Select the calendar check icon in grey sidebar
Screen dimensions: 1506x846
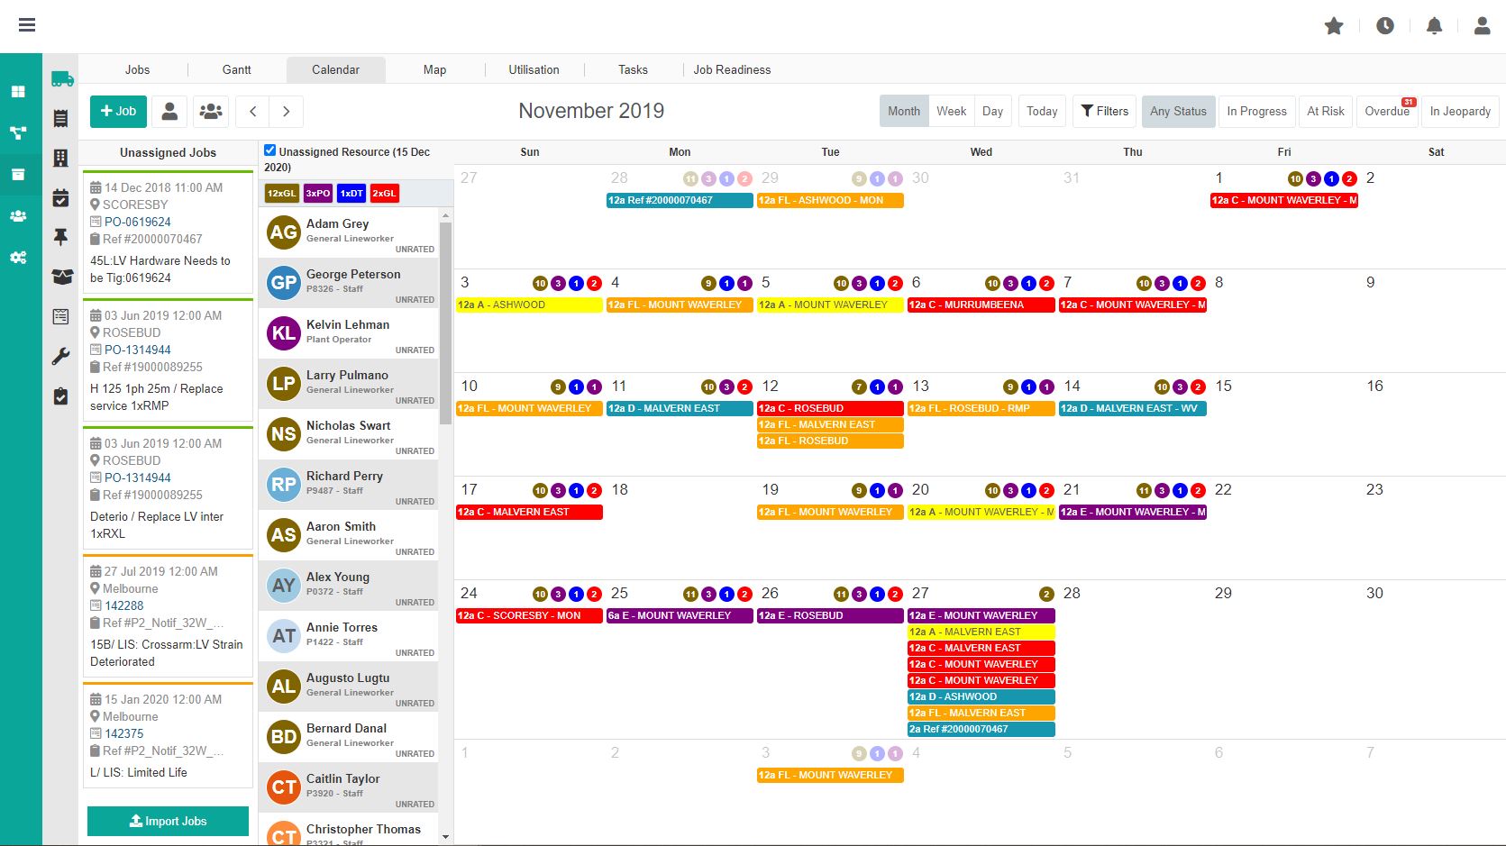pos(60,198)
